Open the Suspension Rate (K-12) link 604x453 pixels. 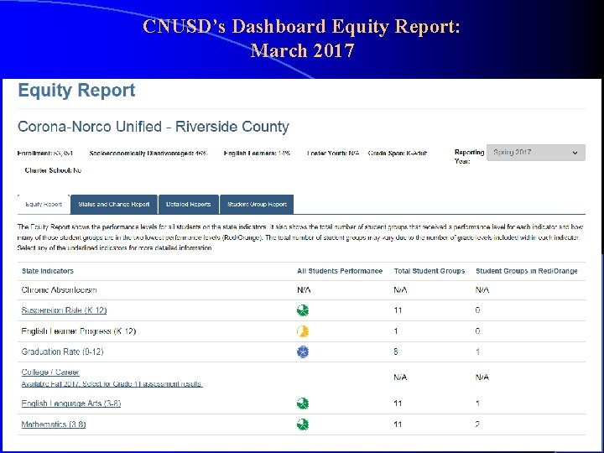pos(64,310)
